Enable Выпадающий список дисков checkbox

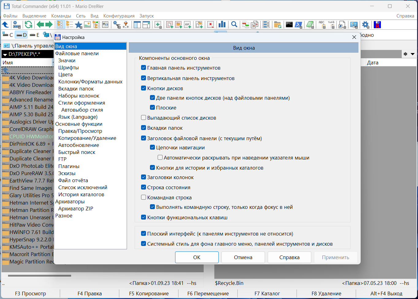pos(143,118)
